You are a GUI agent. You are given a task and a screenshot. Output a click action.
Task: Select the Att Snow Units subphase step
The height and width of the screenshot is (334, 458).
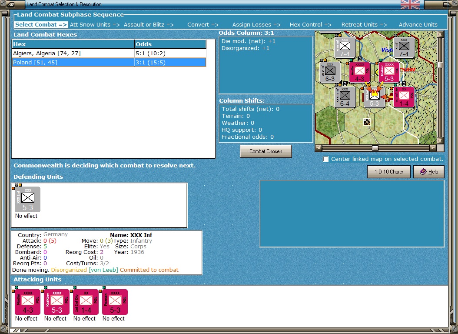point(95,24)
